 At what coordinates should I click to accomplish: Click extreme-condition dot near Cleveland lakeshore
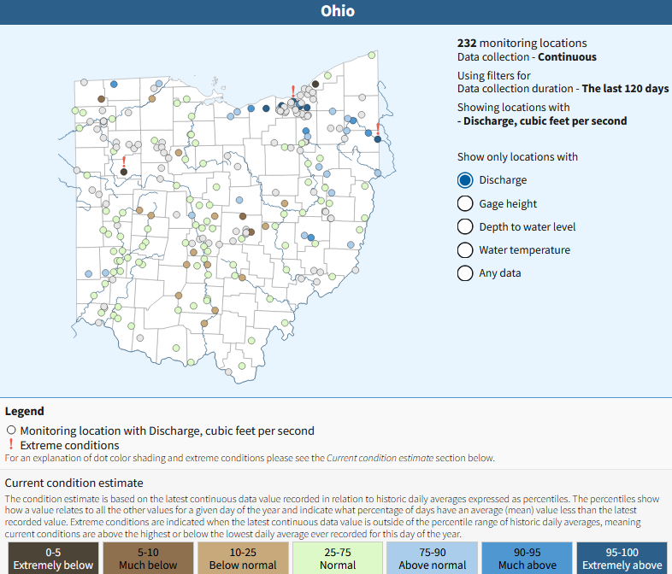pyautogui.click(x=293, y=102)
